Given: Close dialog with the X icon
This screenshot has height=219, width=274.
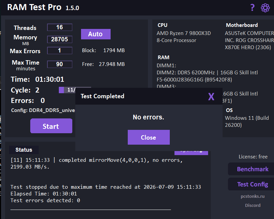Looking at the screenshot, I should (x=211, y=97).
